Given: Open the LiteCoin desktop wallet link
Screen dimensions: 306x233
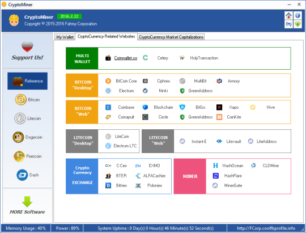Looking at the screenshot, I should coord(122,136).
